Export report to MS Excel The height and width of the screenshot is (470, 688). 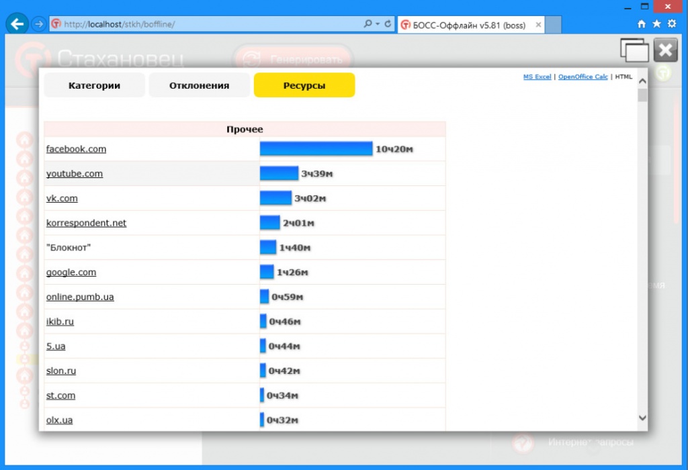pos(537,77)
